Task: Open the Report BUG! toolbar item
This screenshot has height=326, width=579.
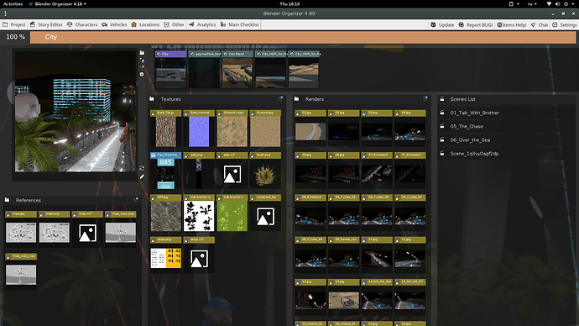Action: [476, 24]
